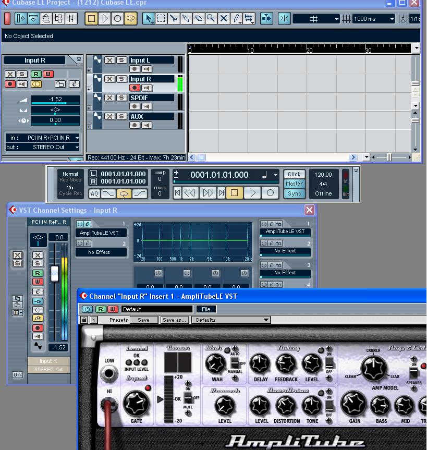
Task: Toggle Autoscroll in the toolbar
Action: [x=266, y=19]
